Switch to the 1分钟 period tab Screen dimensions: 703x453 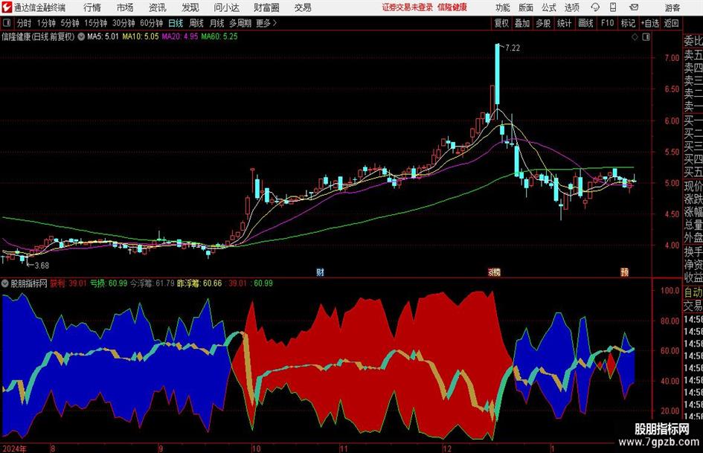pyautogui.click(x=46, y=23)
